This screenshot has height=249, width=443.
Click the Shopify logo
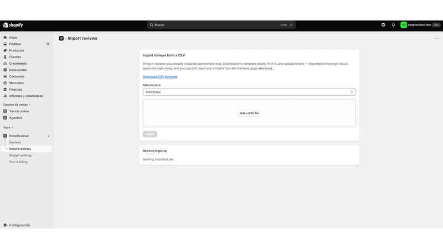[13, 25]
